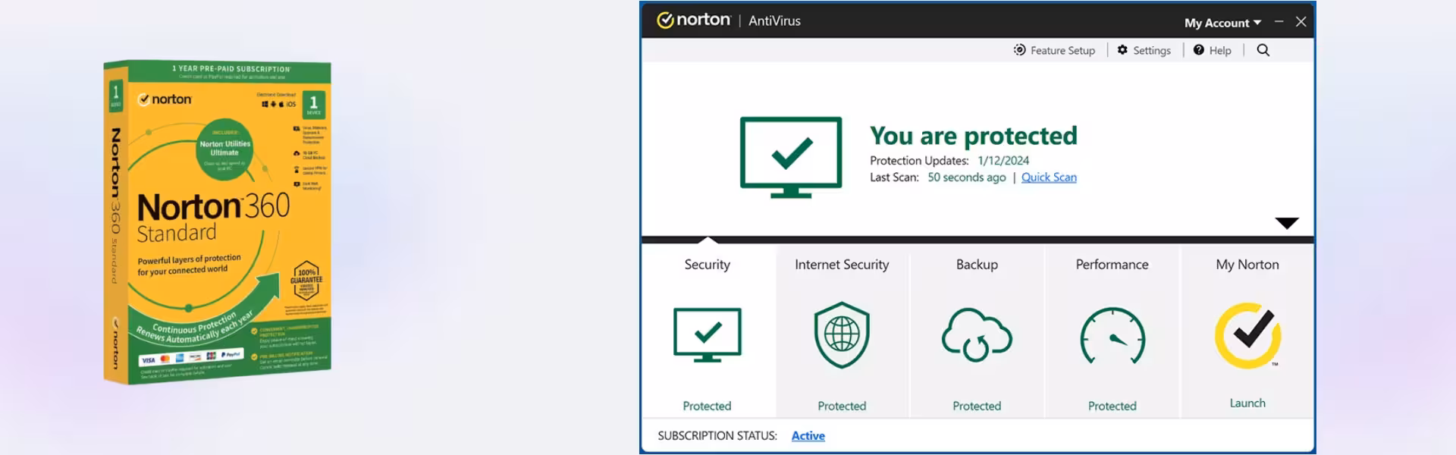Close the Norton AntiVirus window
The width and height of the screenshot is (1456, 455).
(x=1301, y=21)
